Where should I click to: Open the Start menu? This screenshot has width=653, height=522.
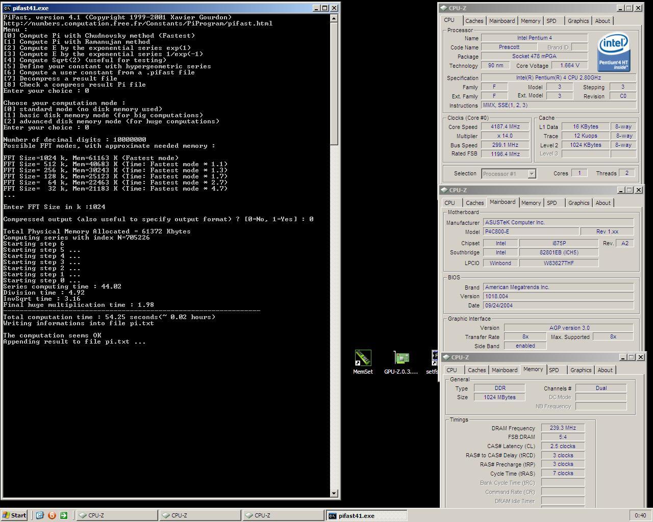14,515
